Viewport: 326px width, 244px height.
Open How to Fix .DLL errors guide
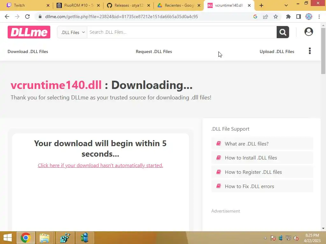[x=262, y=186]
